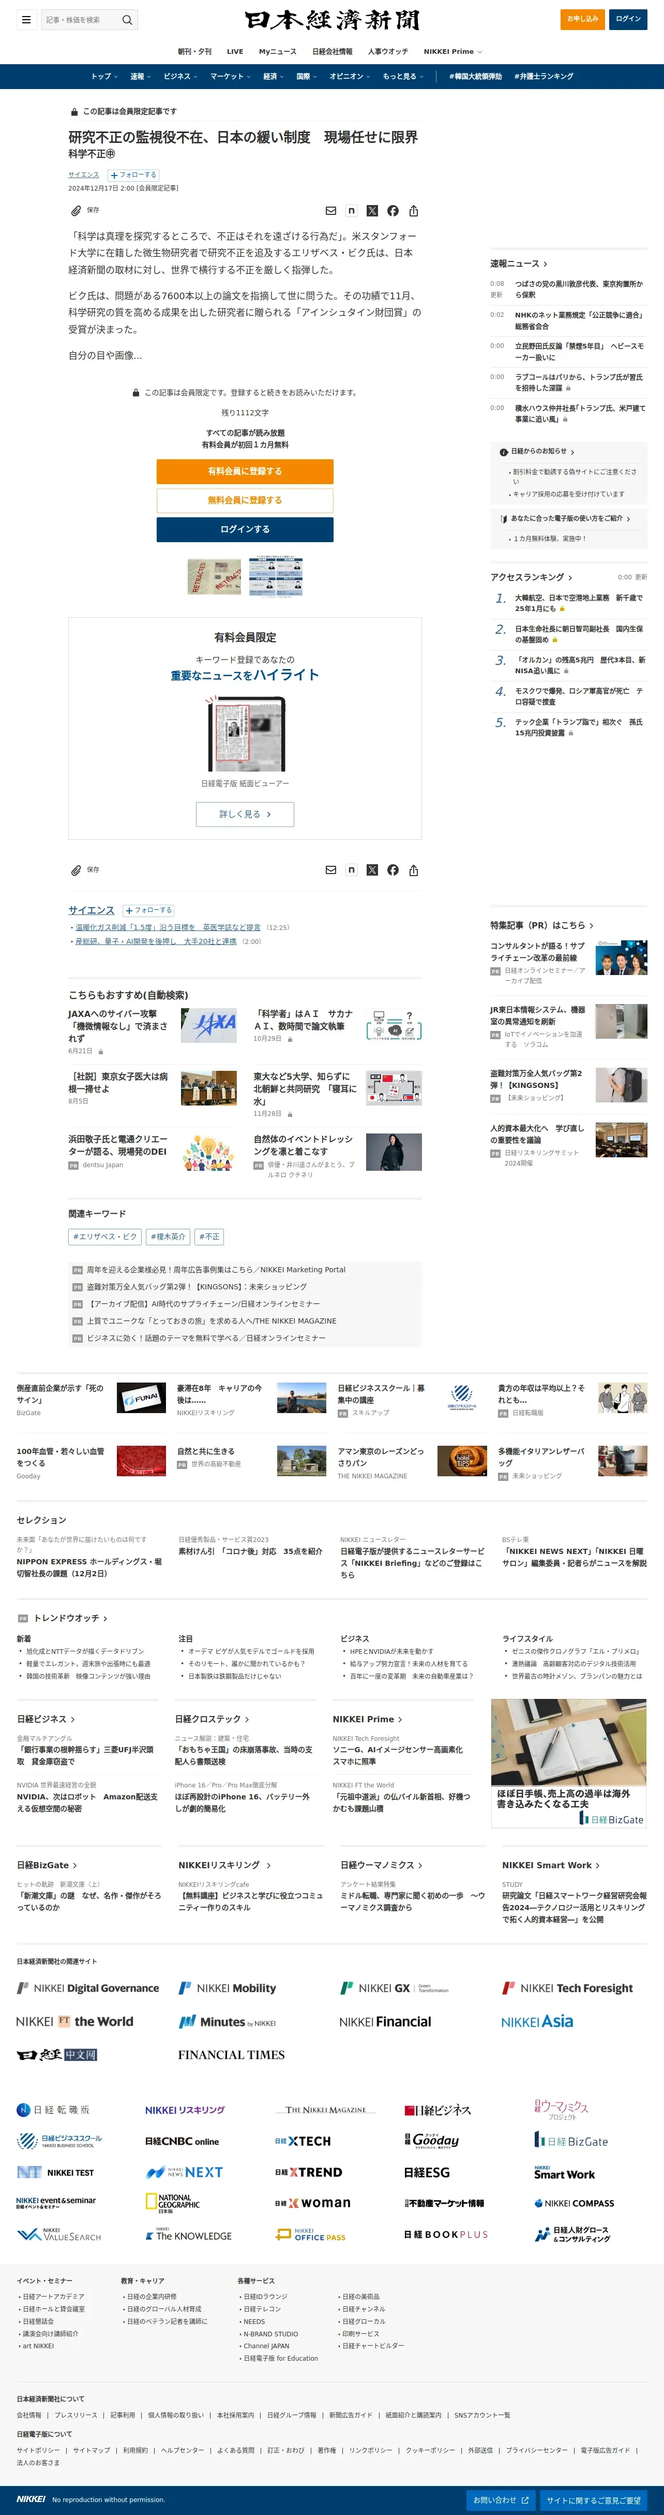Click the orange お申し込み button

coord(583,19)
